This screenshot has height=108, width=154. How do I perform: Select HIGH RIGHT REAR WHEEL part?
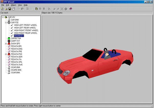(x=26, y=33)
